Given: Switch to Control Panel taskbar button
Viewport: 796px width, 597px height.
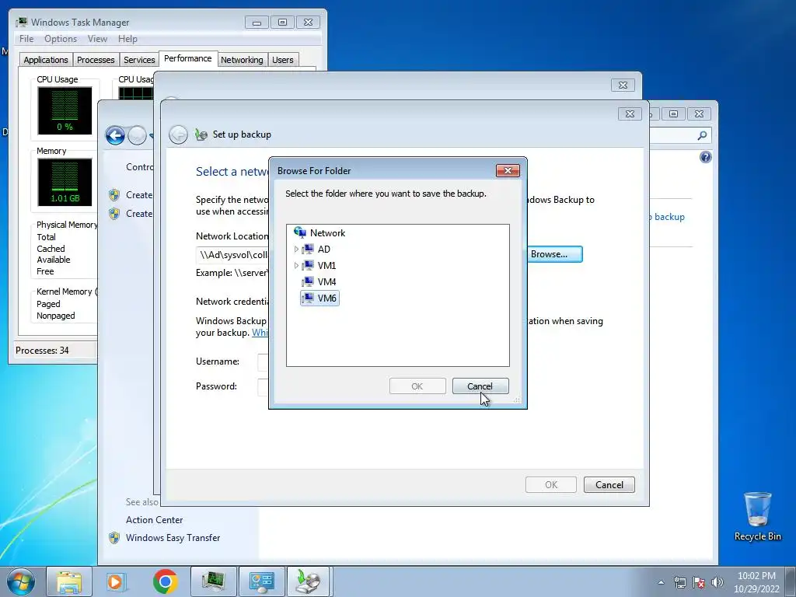Looking at the screenshot, I should pos(261,581).
